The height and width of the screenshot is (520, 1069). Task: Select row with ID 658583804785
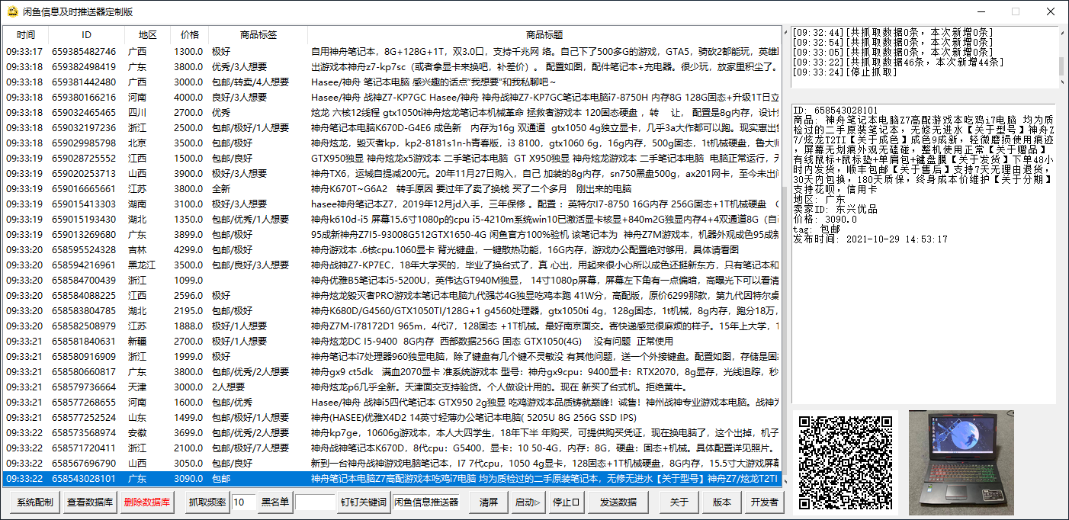[392, 311]
